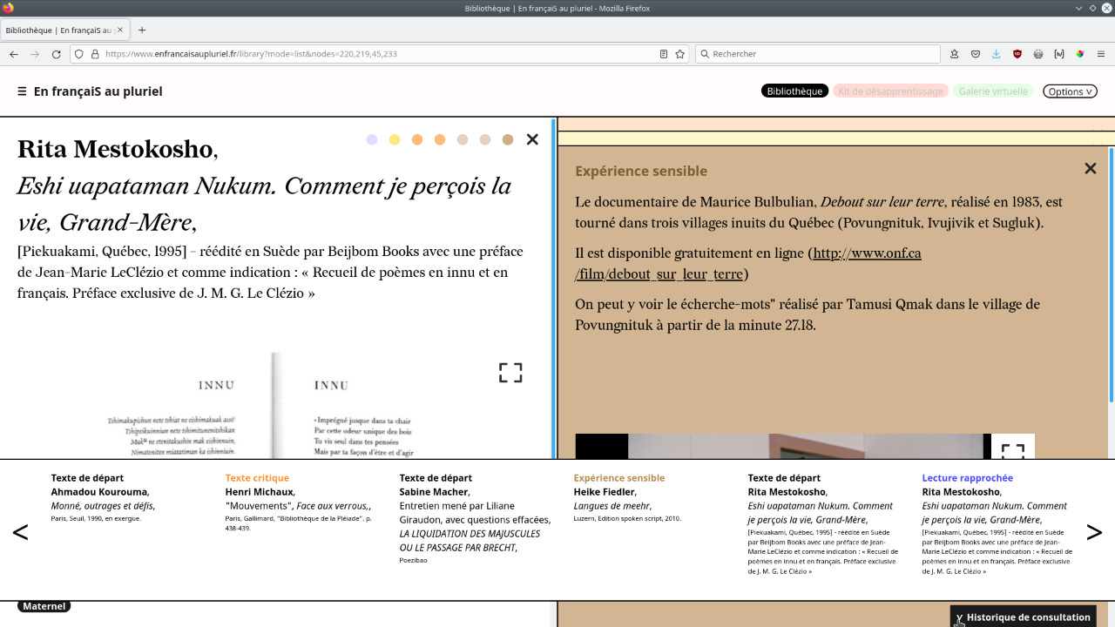Click the right panel vertical scrollbar

1111,274
